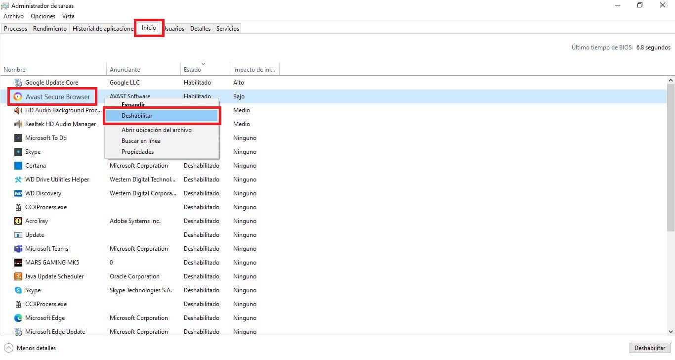
Task: Click the AcroTray icon
Action: (x=18, y=221)
